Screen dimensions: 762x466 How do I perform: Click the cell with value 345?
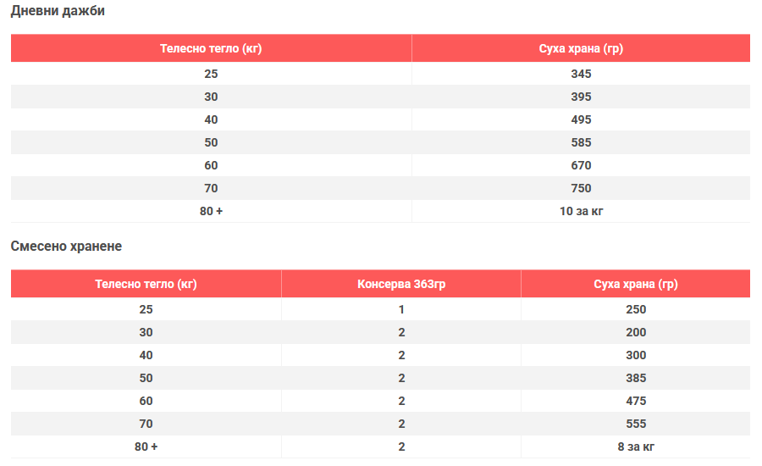tap(581, 74)
